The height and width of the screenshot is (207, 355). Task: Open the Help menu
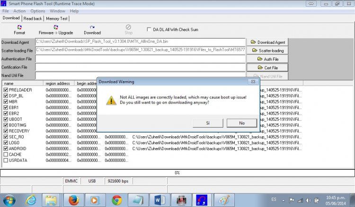coord(74,11)
